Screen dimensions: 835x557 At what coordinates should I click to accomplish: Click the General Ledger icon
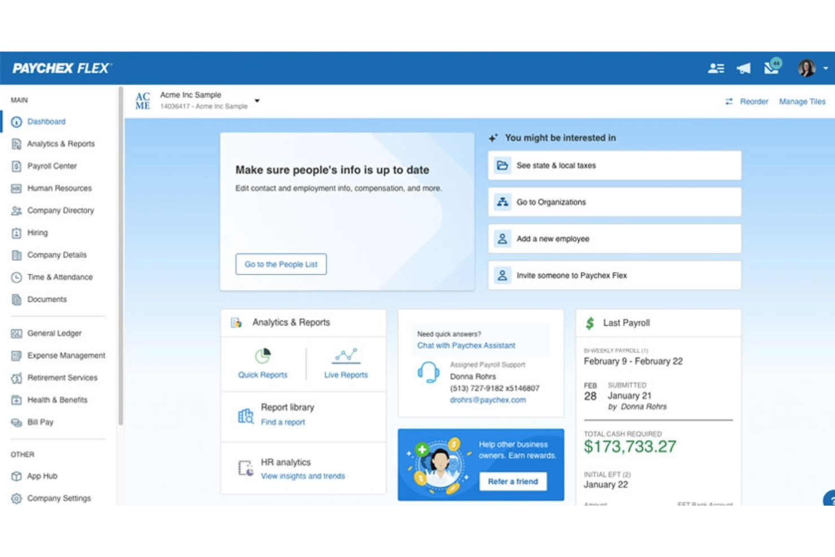coord(16,334)
